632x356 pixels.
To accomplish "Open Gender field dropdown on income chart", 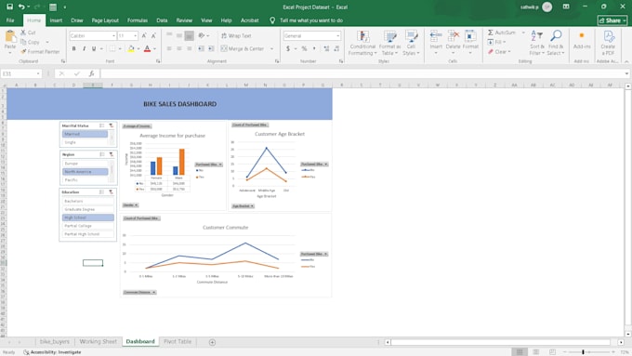I will [130, 205].
